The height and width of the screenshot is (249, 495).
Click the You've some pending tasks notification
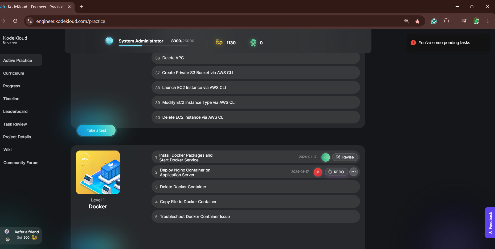[448, 43]
